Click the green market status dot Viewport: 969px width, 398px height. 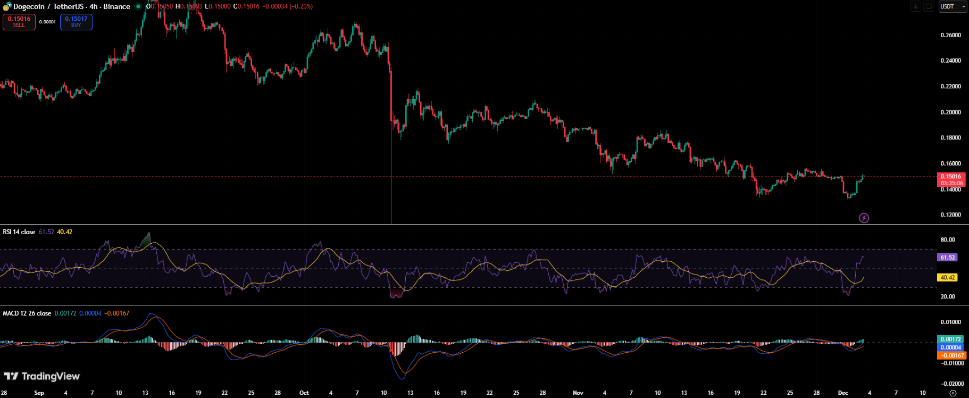click(138, 6)
